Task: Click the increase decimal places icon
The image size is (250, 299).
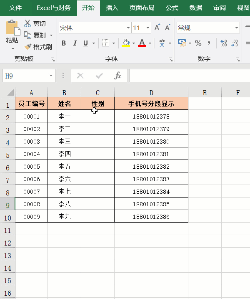Action: [223, 43]
